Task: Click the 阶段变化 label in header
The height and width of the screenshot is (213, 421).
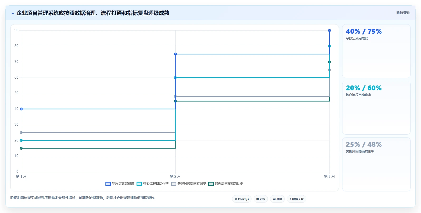Action: point(403,13)
